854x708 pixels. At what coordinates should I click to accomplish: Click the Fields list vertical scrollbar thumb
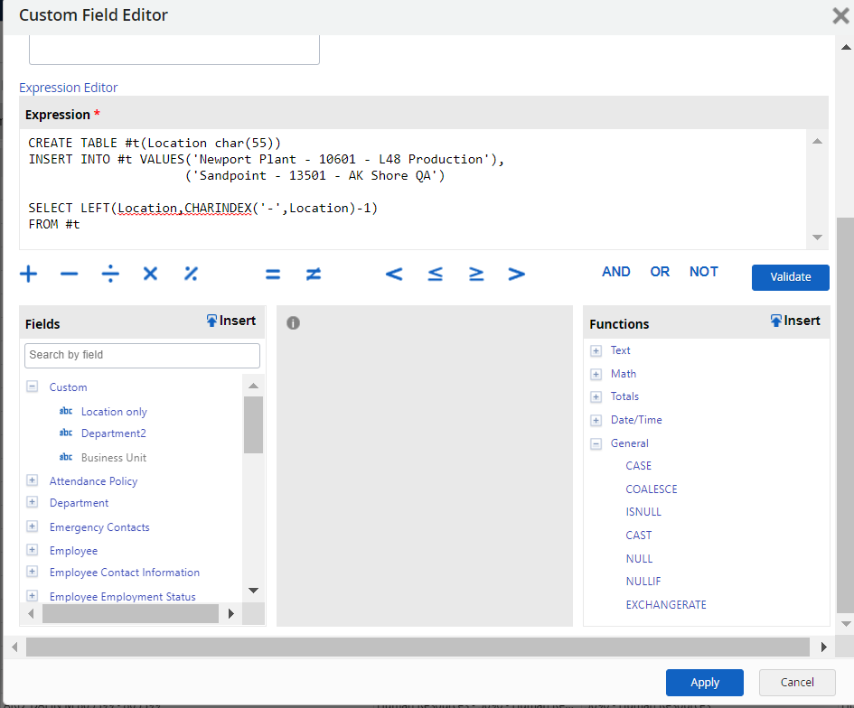click(253, 425)
